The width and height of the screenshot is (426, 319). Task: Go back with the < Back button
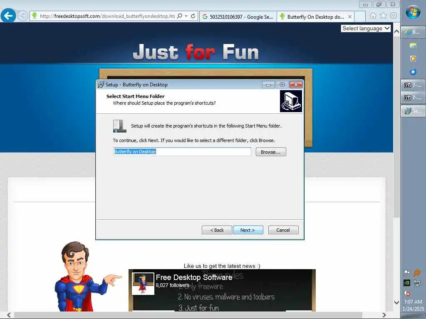pyautogui.click(x=217, y=230)
